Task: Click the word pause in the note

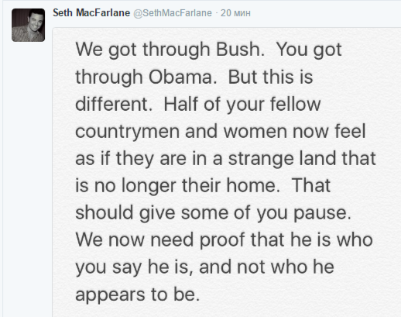Action: point(323,213)
